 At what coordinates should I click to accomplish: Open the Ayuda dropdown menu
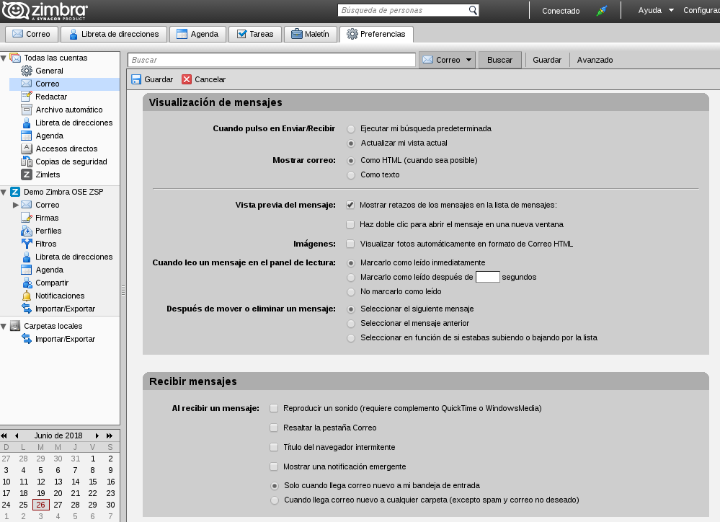click(x=656, y=10)
